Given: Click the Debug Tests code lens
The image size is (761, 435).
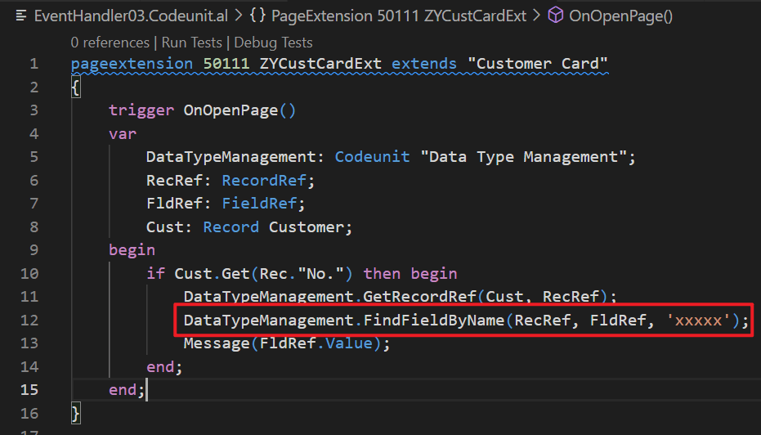Looking at the screenshot, I should coord(273,43).
